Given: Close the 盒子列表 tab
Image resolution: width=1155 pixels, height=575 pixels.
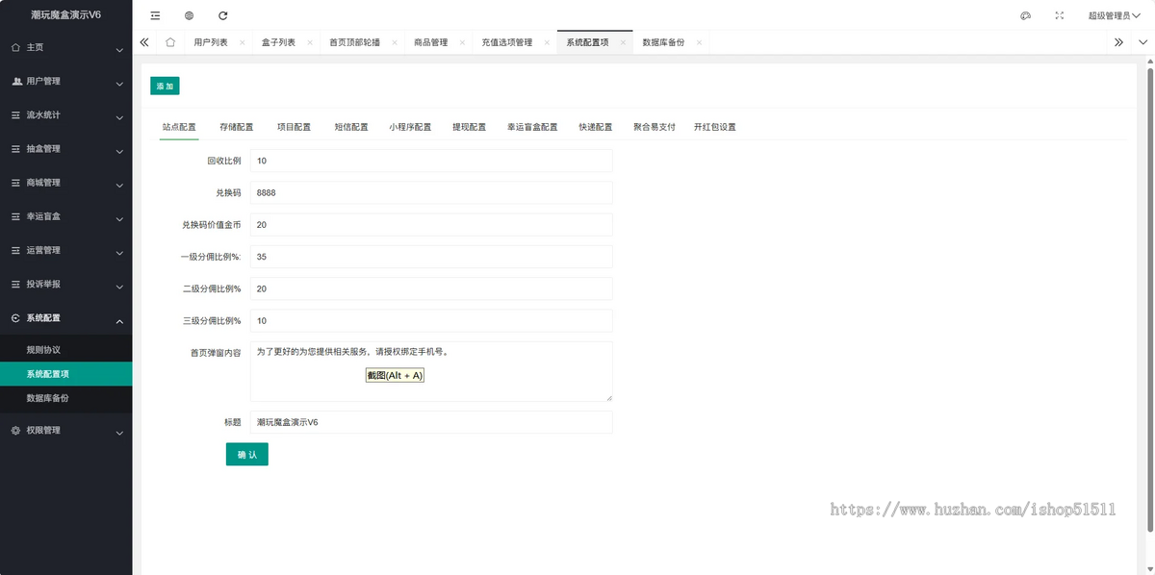Looking at the screenshot, I should tap(309, 42).
